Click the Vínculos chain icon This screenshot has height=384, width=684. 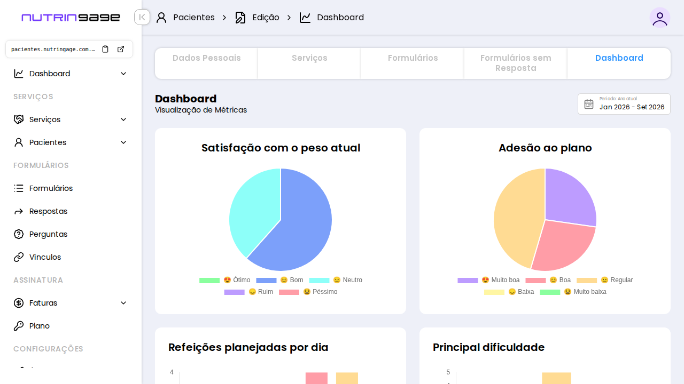pos(19,257)
